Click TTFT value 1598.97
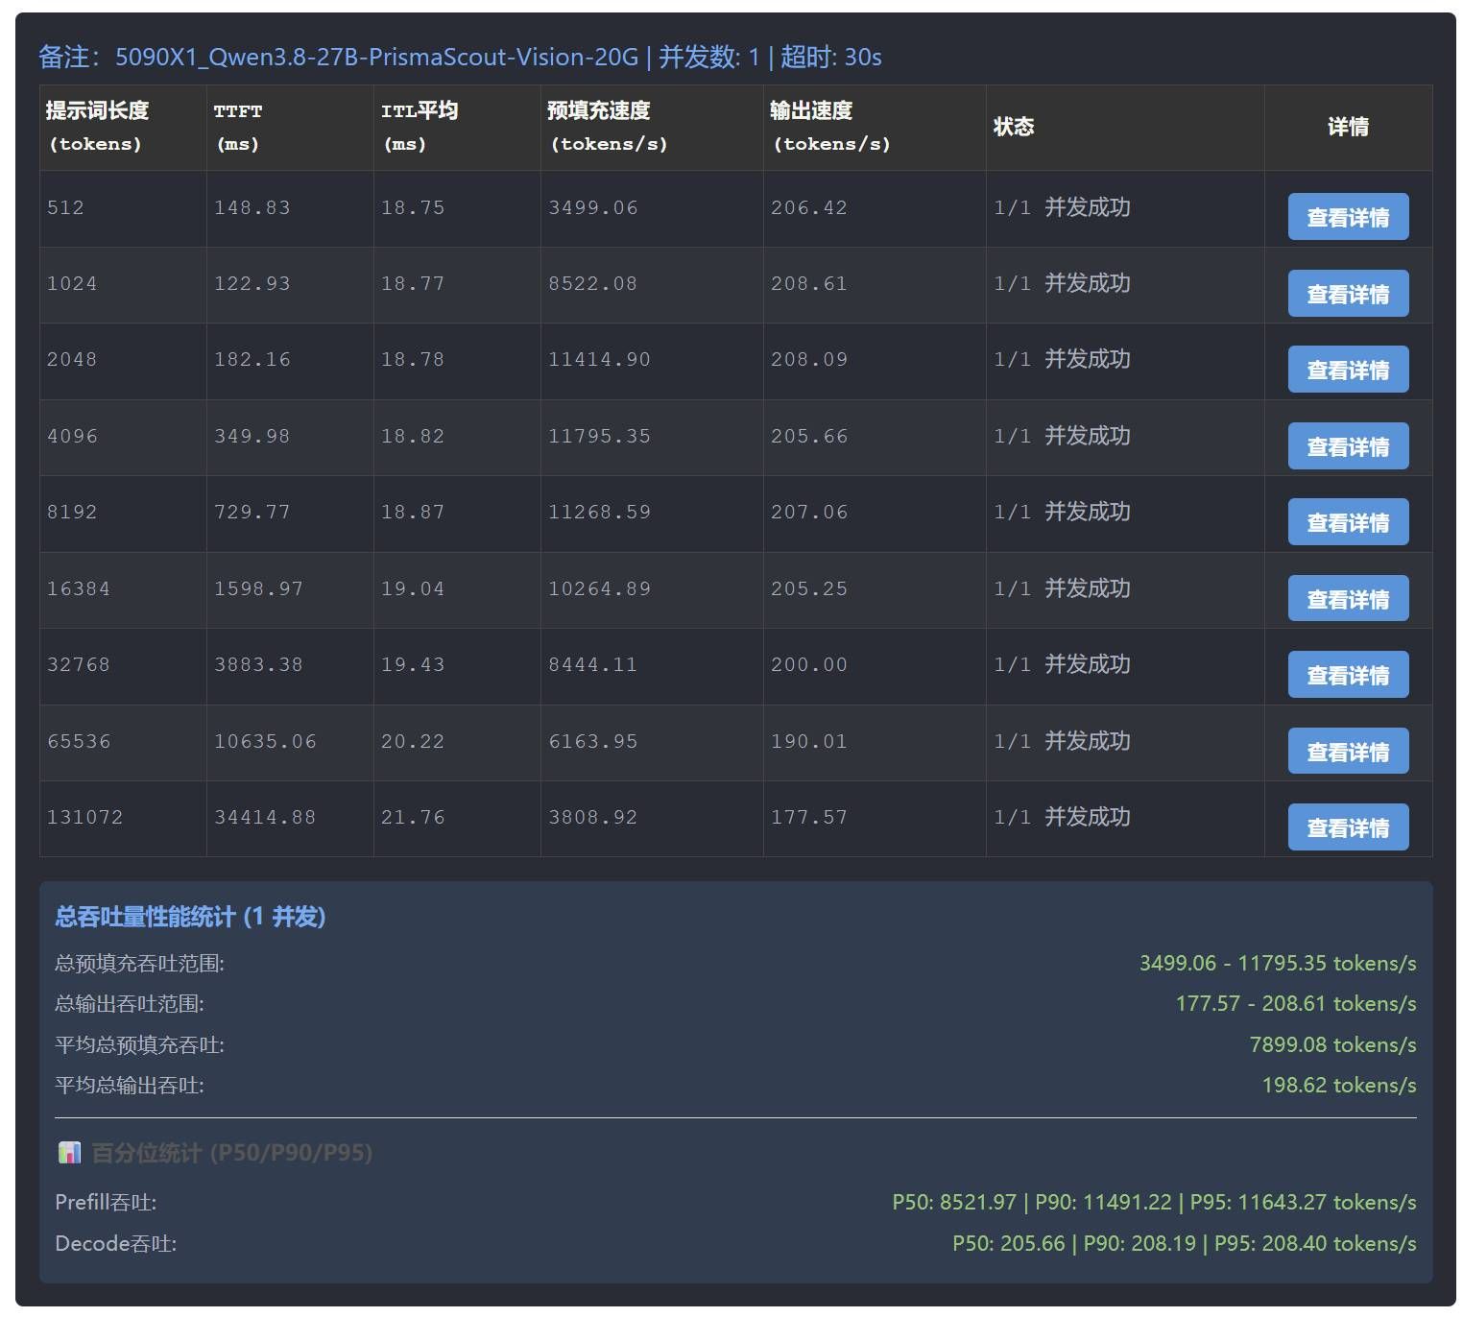 point(258,588)
